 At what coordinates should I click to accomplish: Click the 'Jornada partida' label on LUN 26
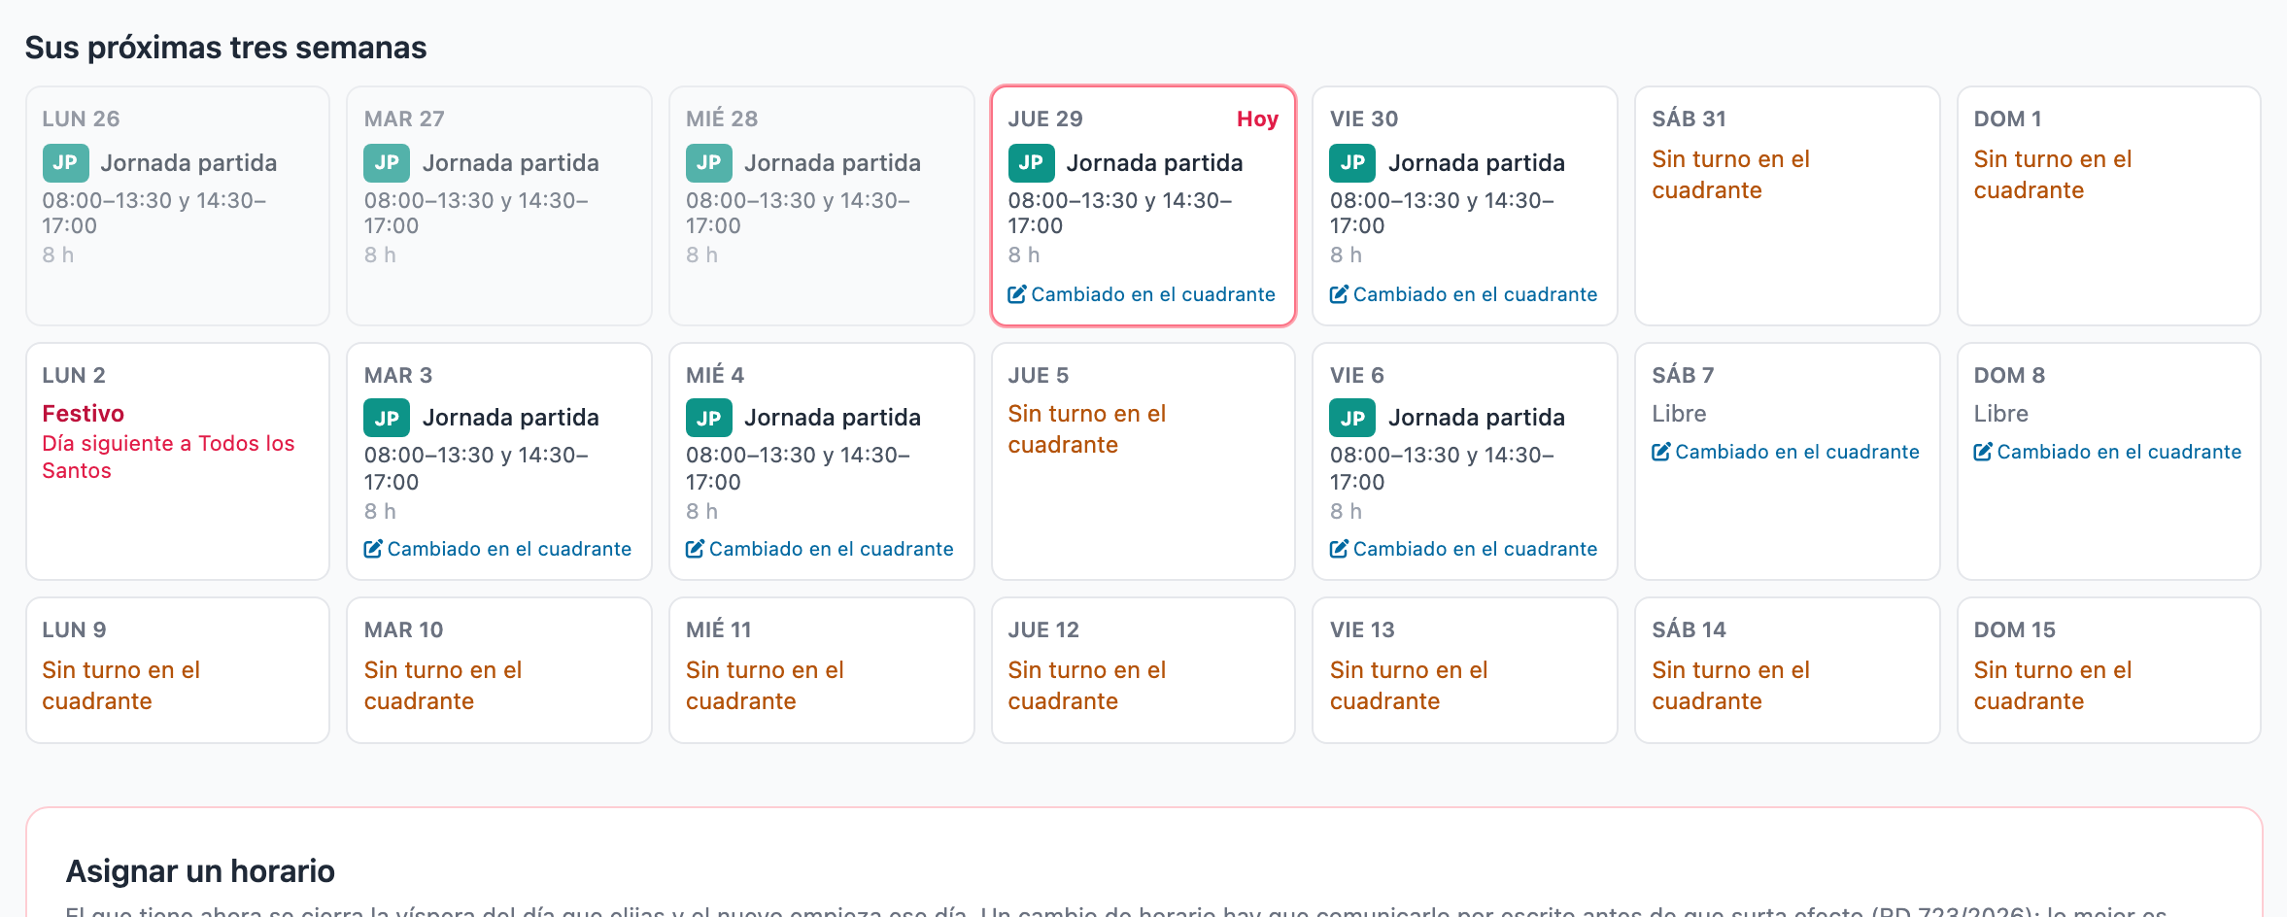coord(188,163)
